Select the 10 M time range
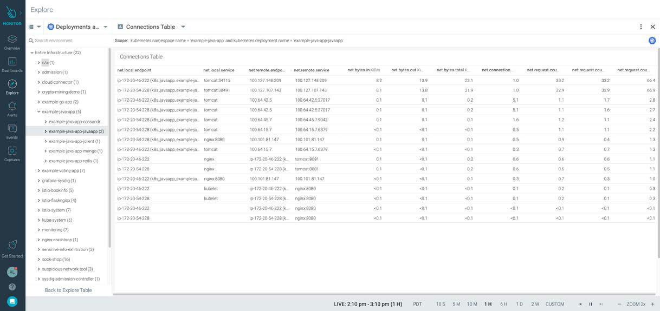The height and width of the screenshot is (311, 660). click(x=472, y=304)
